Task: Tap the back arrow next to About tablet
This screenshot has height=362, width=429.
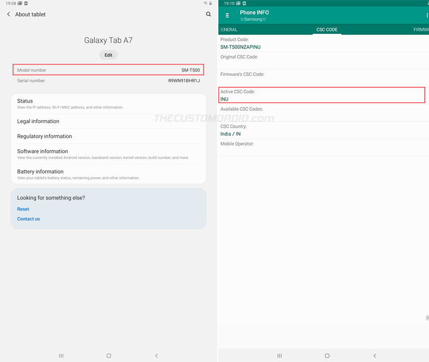Action: pos(9,14)
